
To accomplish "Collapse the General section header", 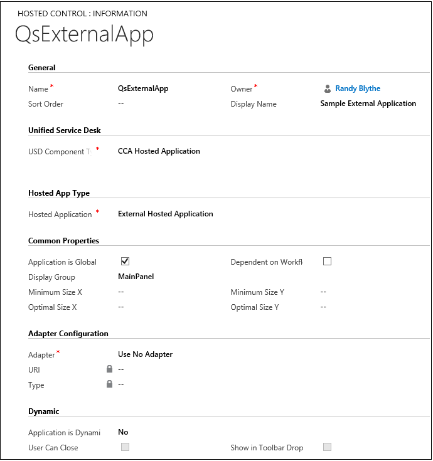I will (x=42, y=68).
